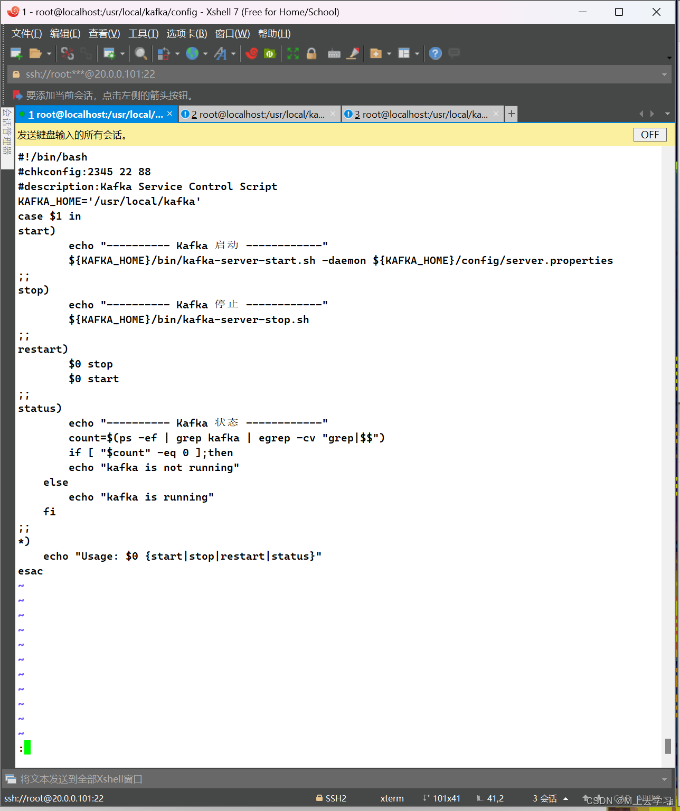Screen dimensions: 680x811
Task: Click the Font letter A icon
Action: (220, 53)
